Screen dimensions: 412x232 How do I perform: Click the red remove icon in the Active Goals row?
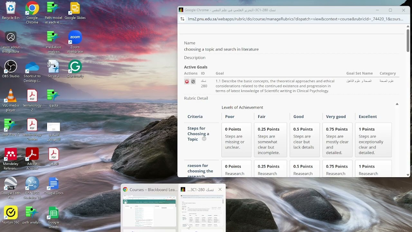187,82
